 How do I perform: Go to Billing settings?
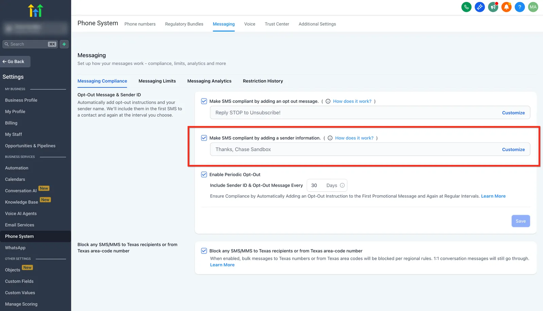pyautogui.click(x=11, y=123)
